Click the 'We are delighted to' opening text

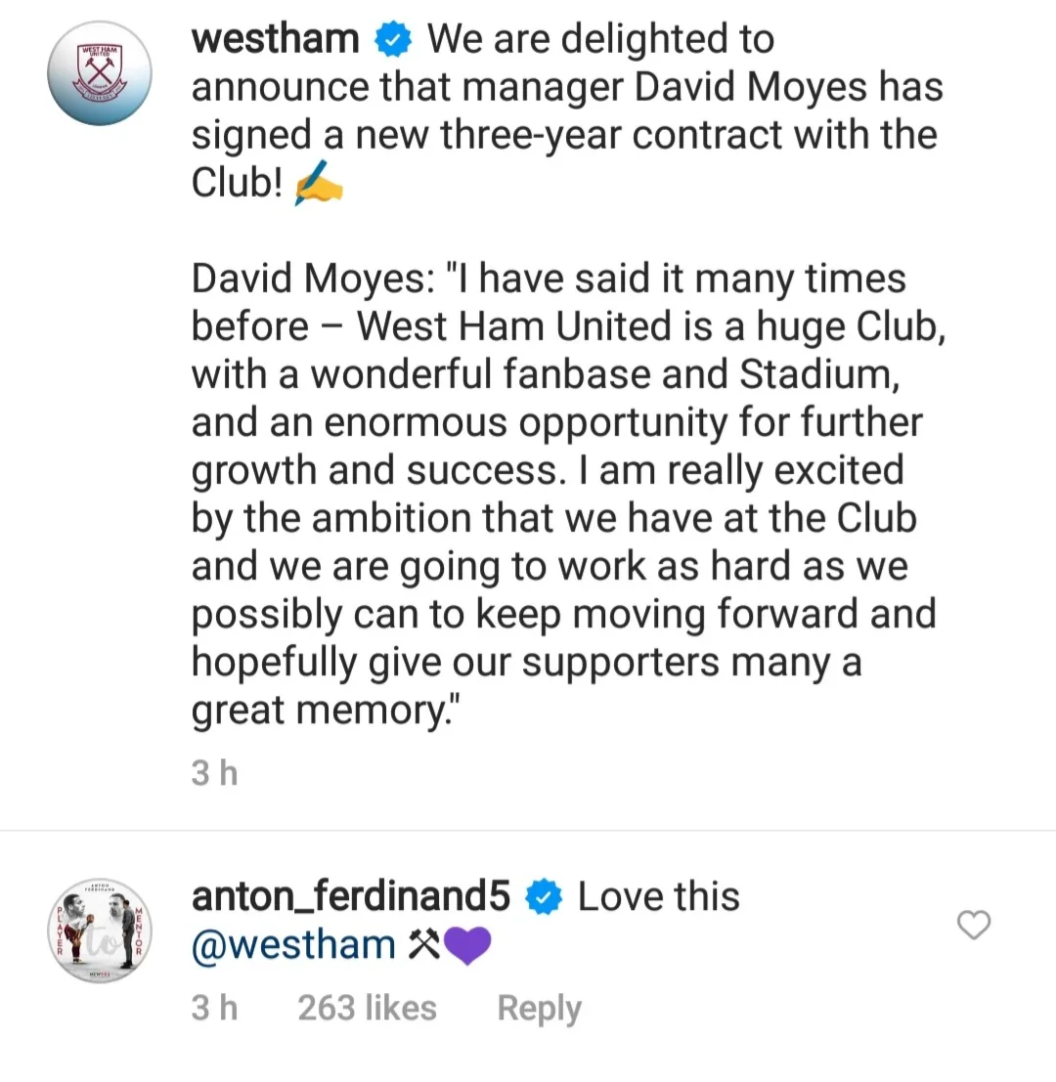(x=600, y=40)
